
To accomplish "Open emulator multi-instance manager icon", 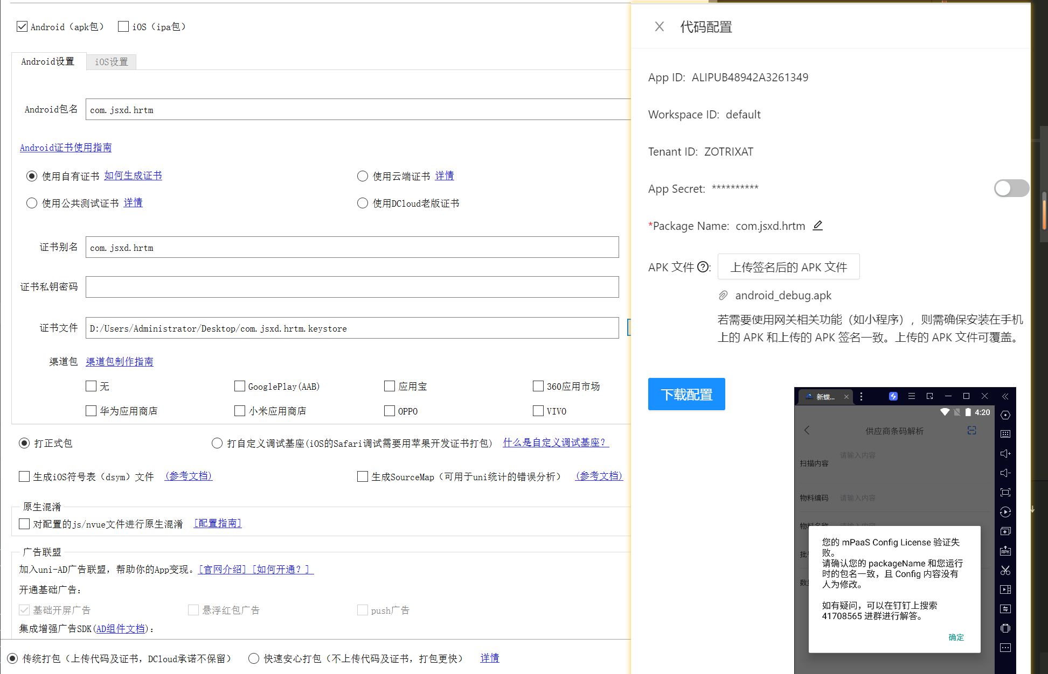I will (x=1005, y=531).
